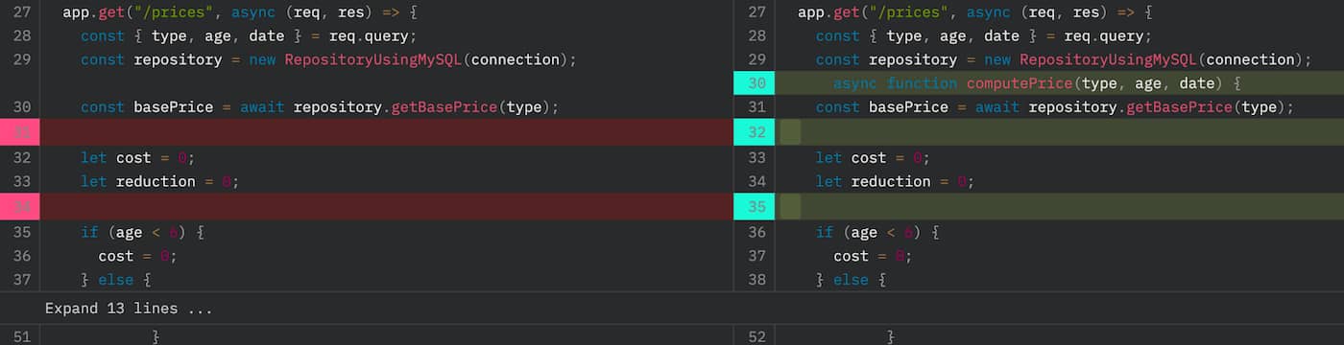This screenshot has height=345, width=1344.
Task: Click line number 31 in the new file
Action: (756, 107)
